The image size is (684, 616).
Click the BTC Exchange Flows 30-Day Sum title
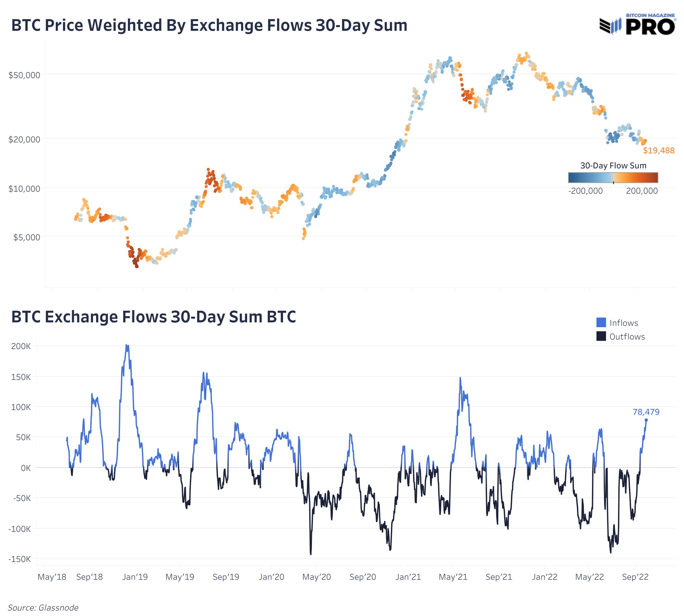point(154,317)
